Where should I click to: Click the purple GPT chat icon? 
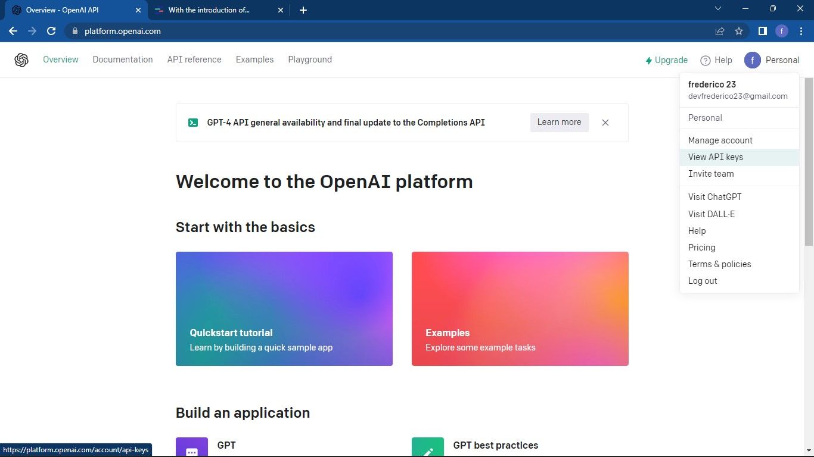point(192,449)
